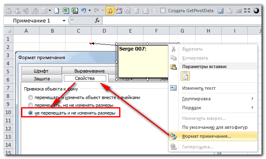Click the Копировать context menu item
The width and height of the screenshot is (266, 159).
coord(213,58)
